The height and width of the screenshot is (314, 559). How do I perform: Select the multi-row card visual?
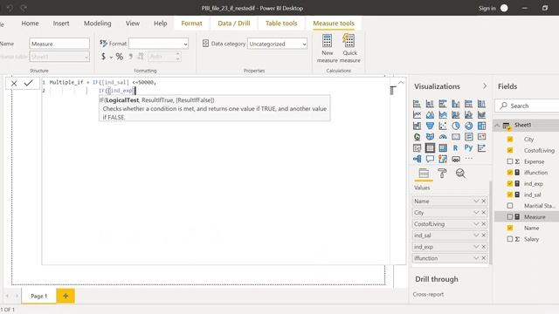pos(468,137)
